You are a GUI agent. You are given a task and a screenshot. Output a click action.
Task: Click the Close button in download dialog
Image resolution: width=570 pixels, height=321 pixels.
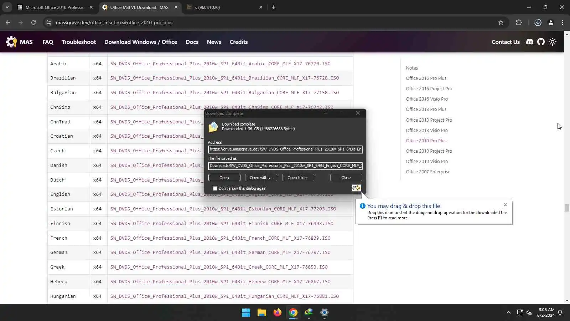pos(346,178)
